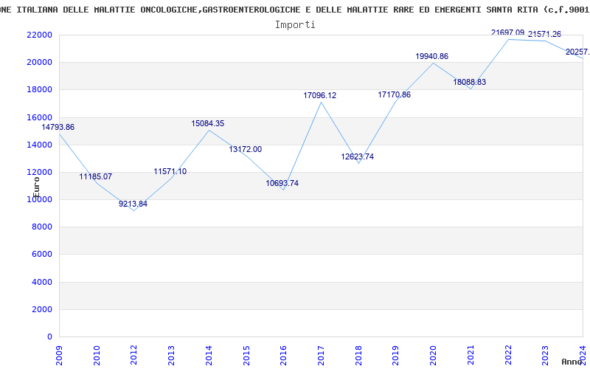Click the 2010 x-axis label
Screen dimensions: 590x369
tap(97, 356)
